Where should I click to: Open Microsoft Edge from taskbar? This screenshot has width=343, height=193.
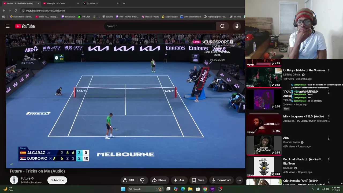click(183, 189)
